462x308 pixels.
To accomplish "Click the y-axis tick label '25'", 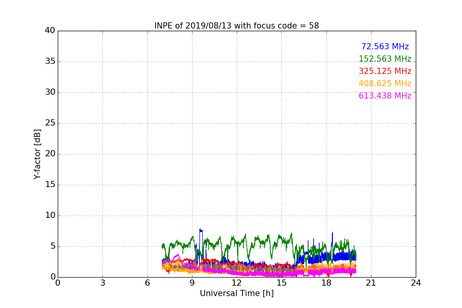I will click(x=50, y=123).
